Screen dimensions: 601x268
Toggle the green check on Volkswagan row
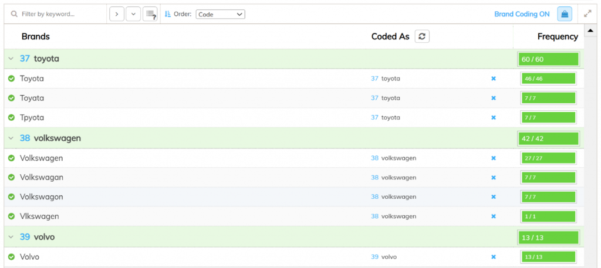point(12,177)
